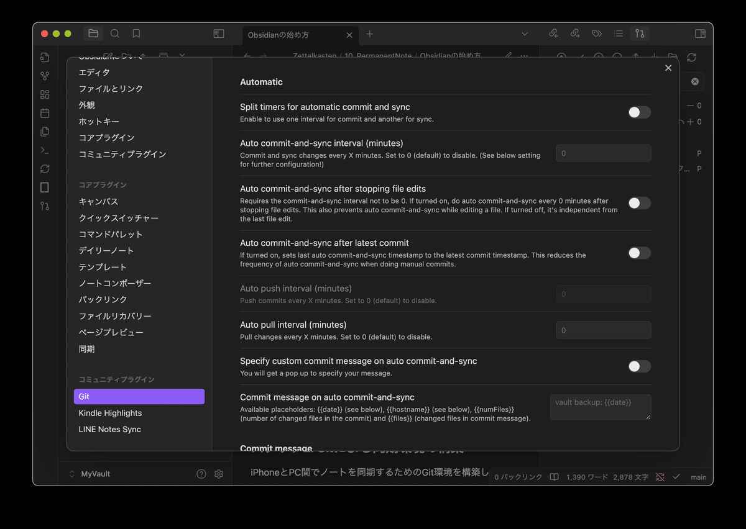Click the sync arrows ribbon icon
This screenshot has width=746, height=529.
(45, 169)
